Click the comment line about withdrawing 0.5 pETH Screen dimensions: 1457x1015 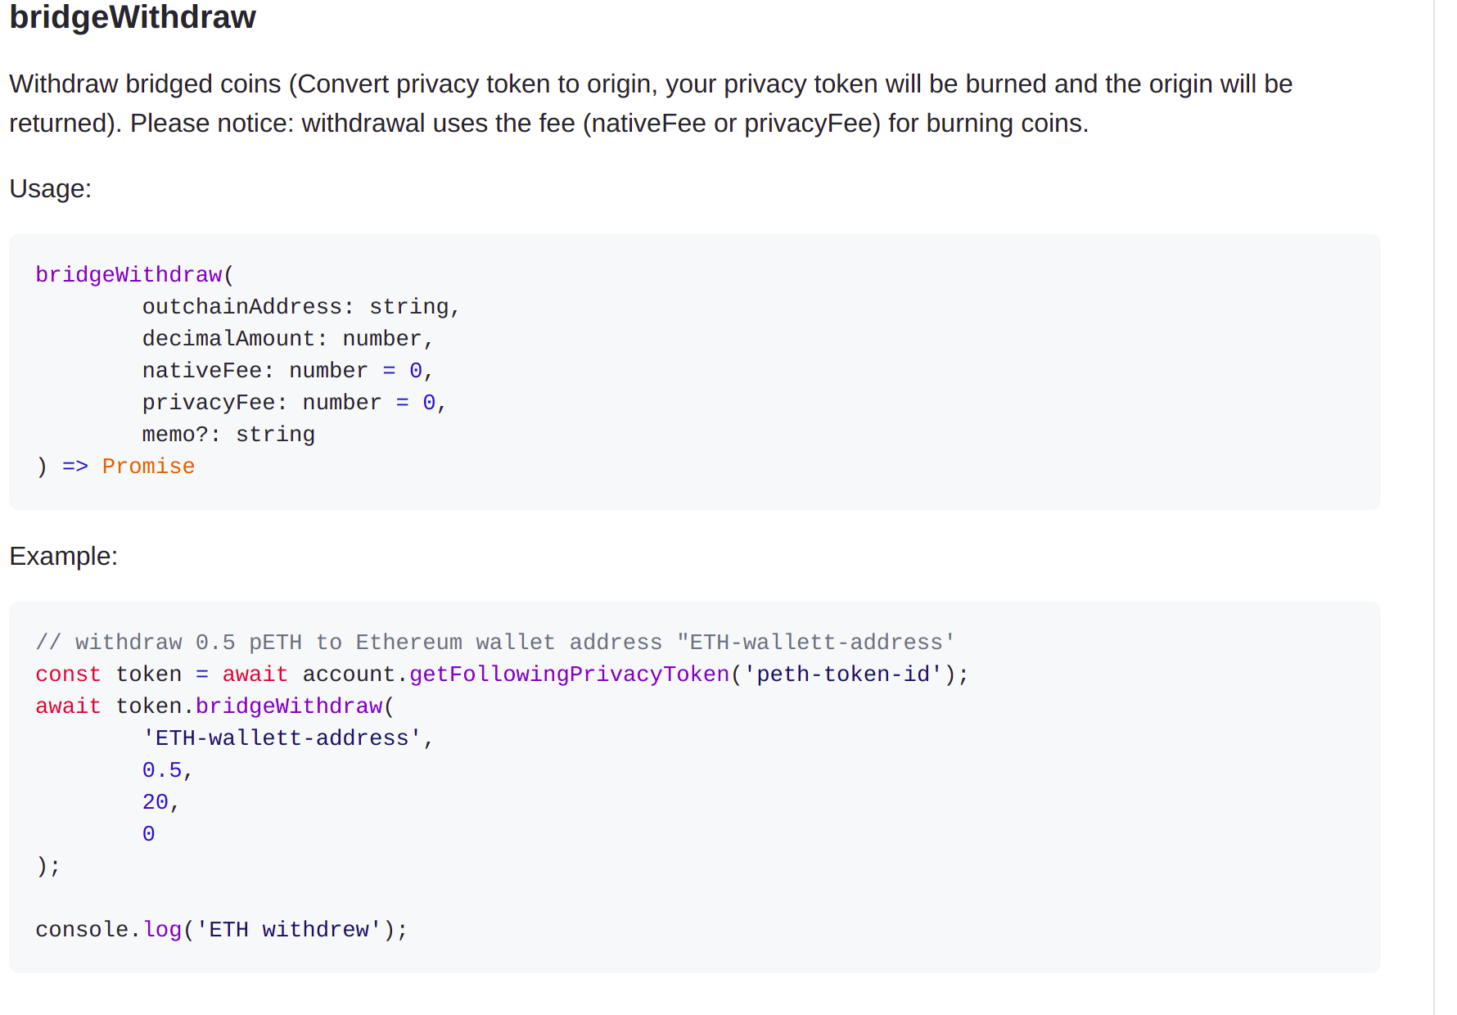pyautogui.click(x=495, y=643)
